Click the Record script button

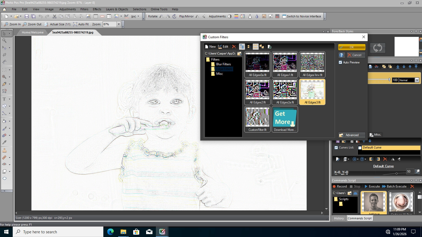tap(340, 186)
